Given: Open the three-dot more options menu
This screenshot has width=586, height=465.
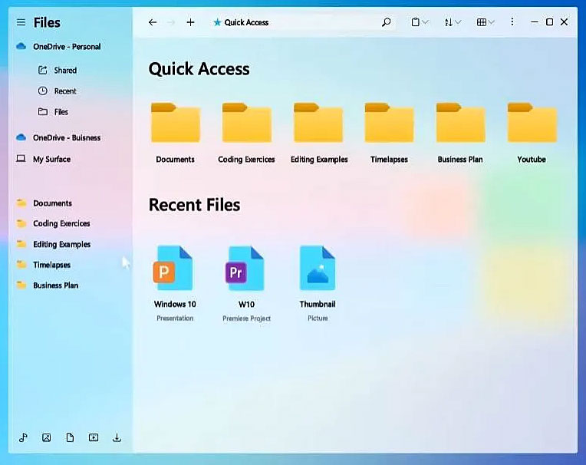Looking at the screenshot, I should coord(512,22).
